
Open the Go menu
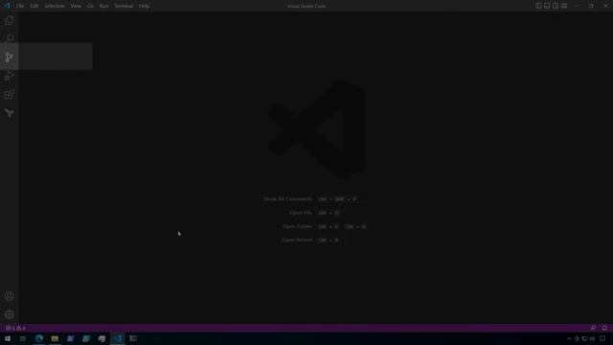pyautogui.click(x=90, y=6)
